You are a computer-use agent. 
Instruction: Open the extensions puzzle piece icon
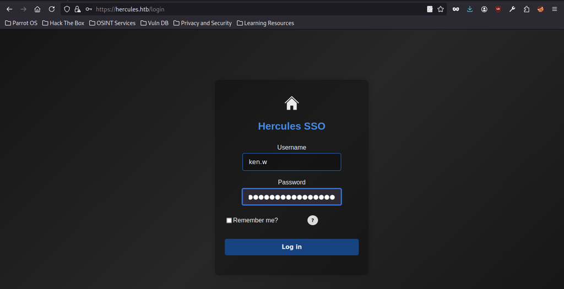[527, 9]
